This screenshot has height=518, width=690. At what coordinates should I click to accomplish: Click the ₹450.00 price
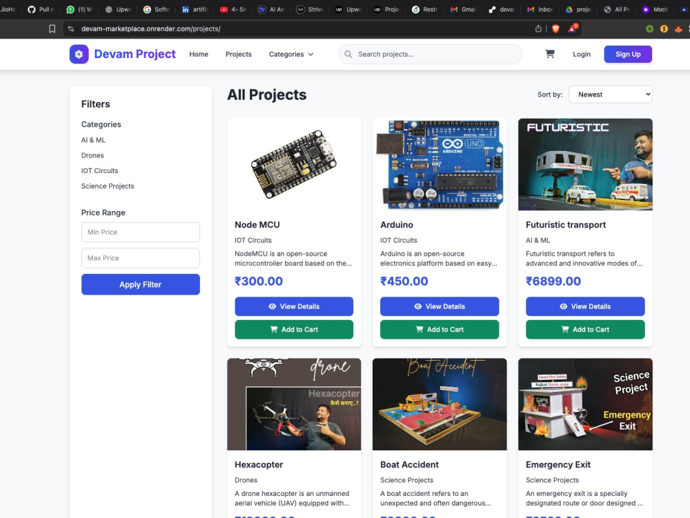tap(404, 281)
